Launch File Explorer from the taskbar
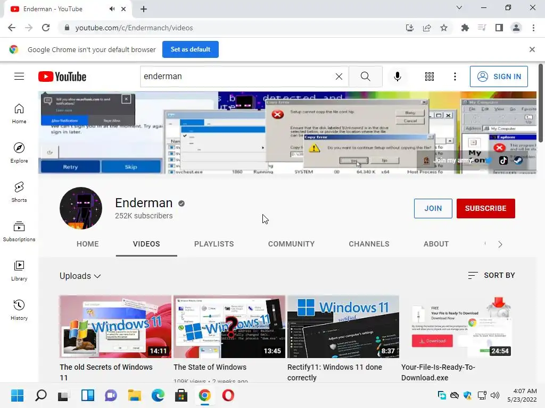The image size is (545, 408). tap(134, 395)
